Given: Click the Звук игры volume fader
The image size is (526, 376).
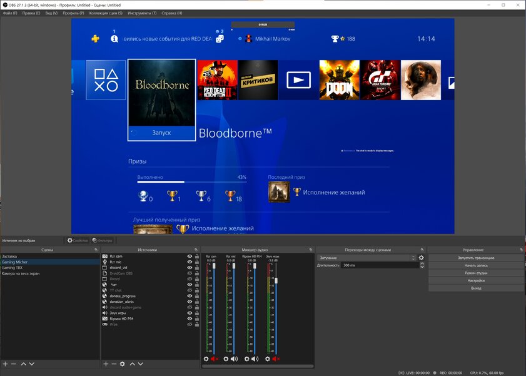Looking at the screenshot, I should tap(276, 281).
